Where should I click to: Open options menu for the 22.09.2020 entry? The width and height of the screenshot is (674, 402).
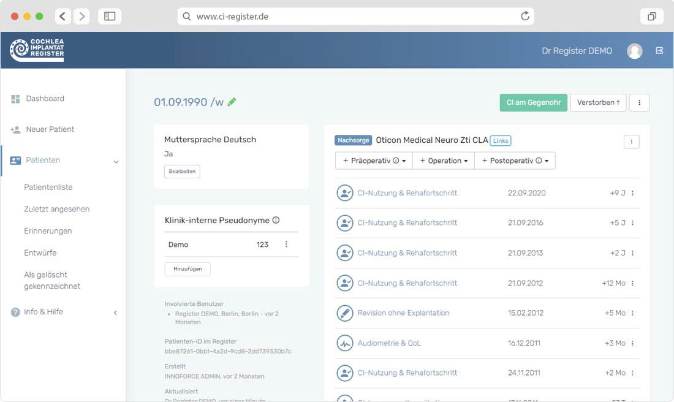point(632,193)
